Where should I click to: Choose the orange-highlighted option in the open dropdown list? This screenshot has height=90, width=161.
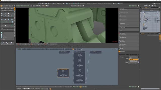(133, 59)
